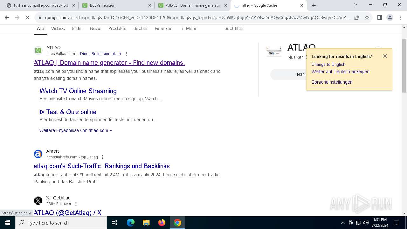Open Suchfilter tools
The image size is (407, 229).
click(x=234, y=28)
